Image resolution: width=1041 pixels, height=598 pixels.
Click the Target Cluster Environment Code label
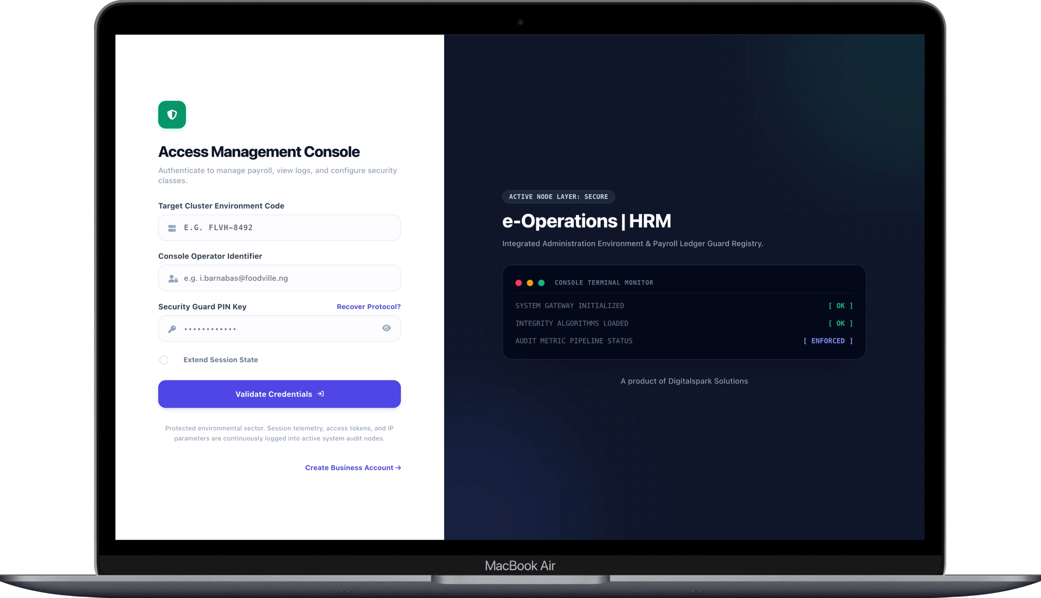click(221, 206)
